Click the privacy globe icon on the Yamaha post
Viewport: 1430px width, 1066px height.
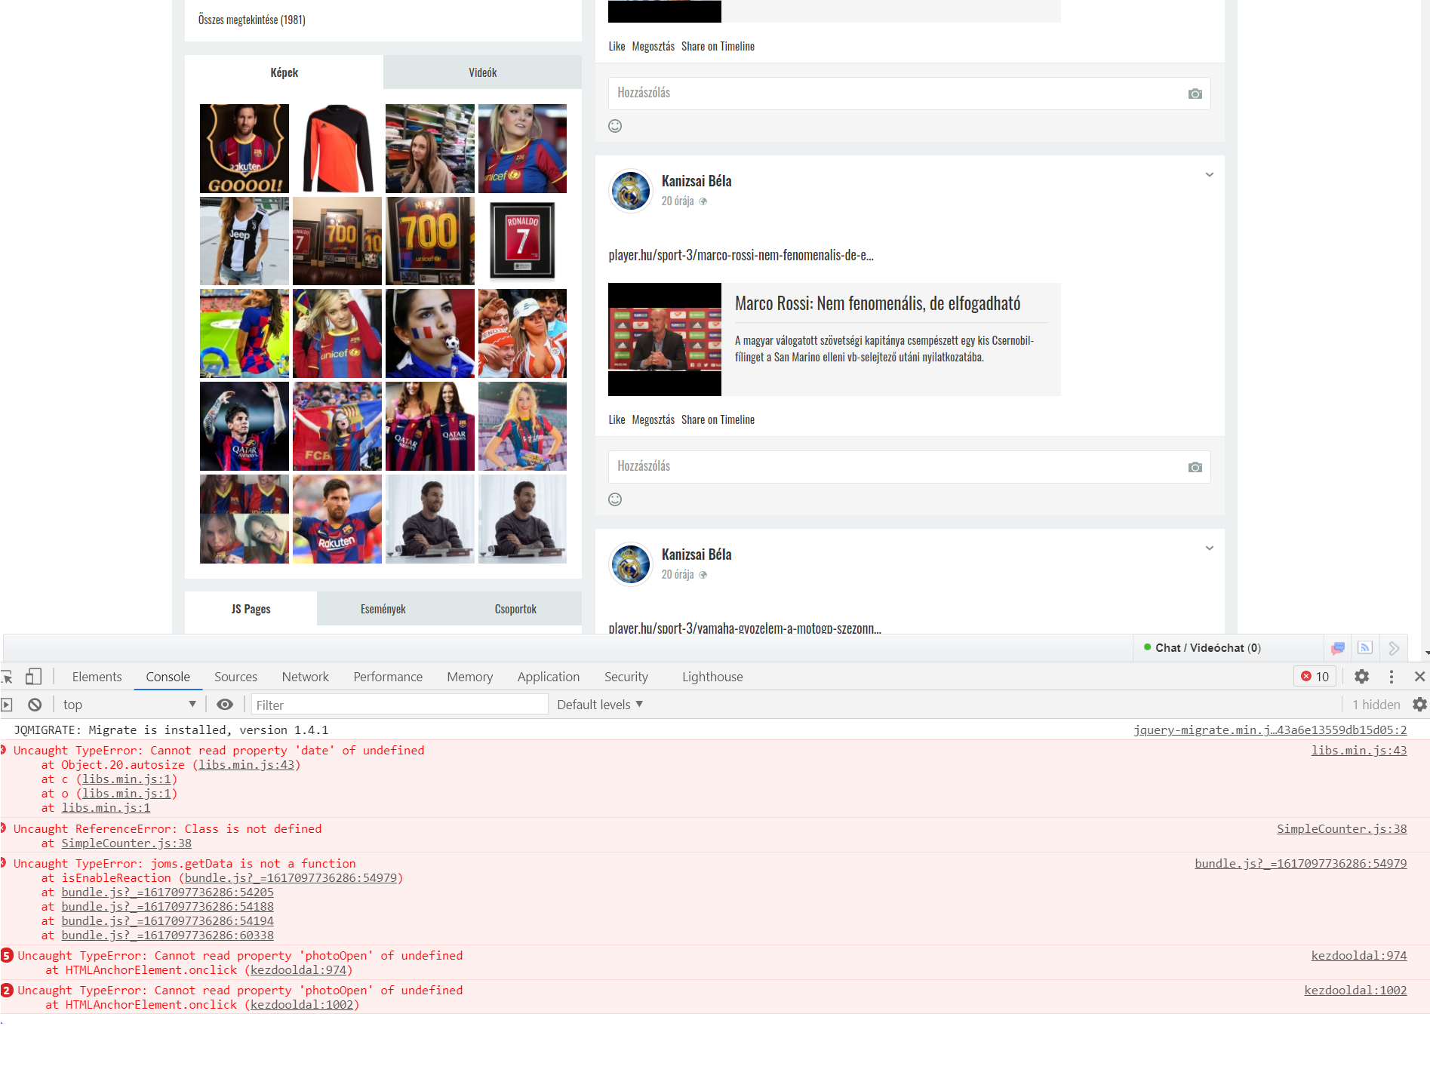703,575
